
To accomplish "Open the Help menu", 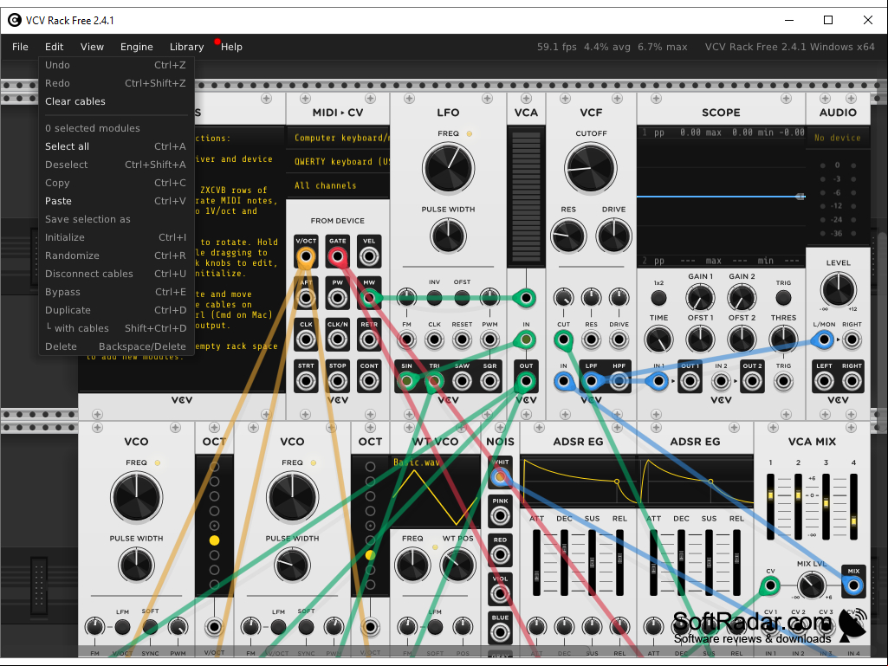I will pyautogui.click(x=231, y=47).
